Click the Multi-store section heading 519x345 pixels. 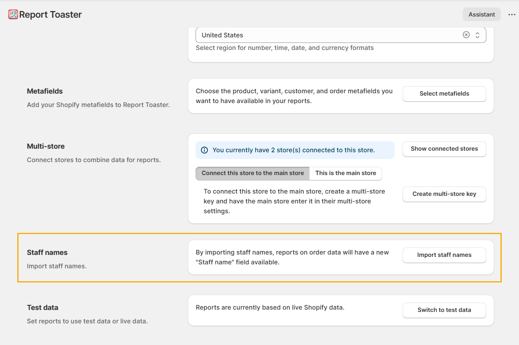click(46, 146)
